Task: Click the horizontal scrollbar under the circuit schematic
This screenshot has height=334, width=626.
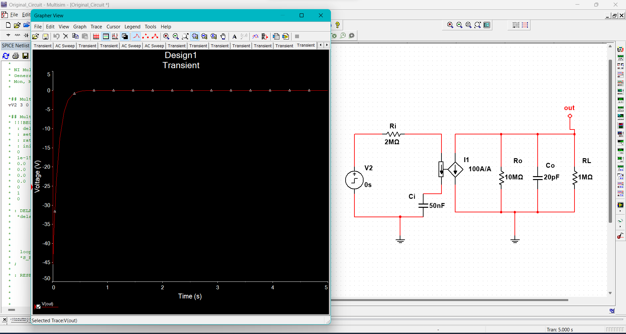Action: pyautogui.click(x=450, y=300)
